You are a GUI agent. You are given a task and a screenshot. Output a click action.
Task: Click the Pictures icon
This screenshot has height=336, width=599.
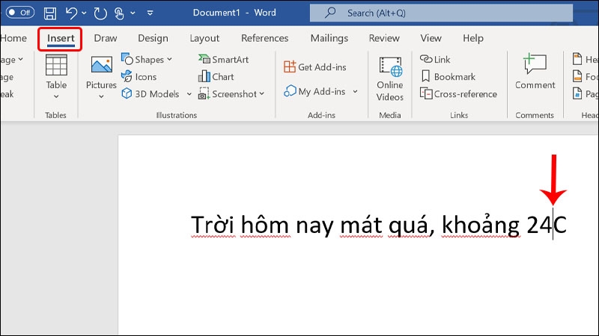pyautogui.click(x=101, y=65)
